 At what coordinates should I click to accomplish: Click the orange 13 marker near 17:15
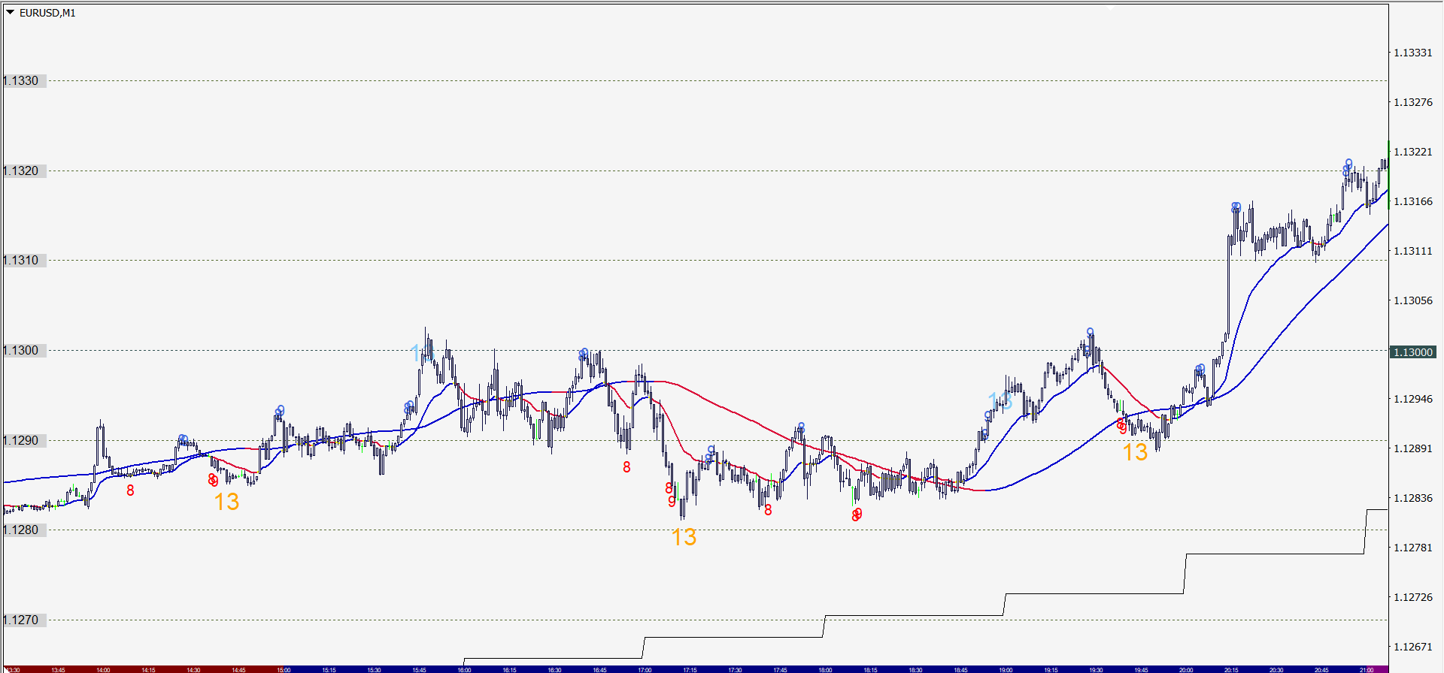[684, 537]
